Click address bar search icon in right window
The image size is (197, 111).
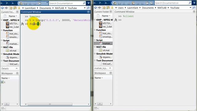point(194,8)
